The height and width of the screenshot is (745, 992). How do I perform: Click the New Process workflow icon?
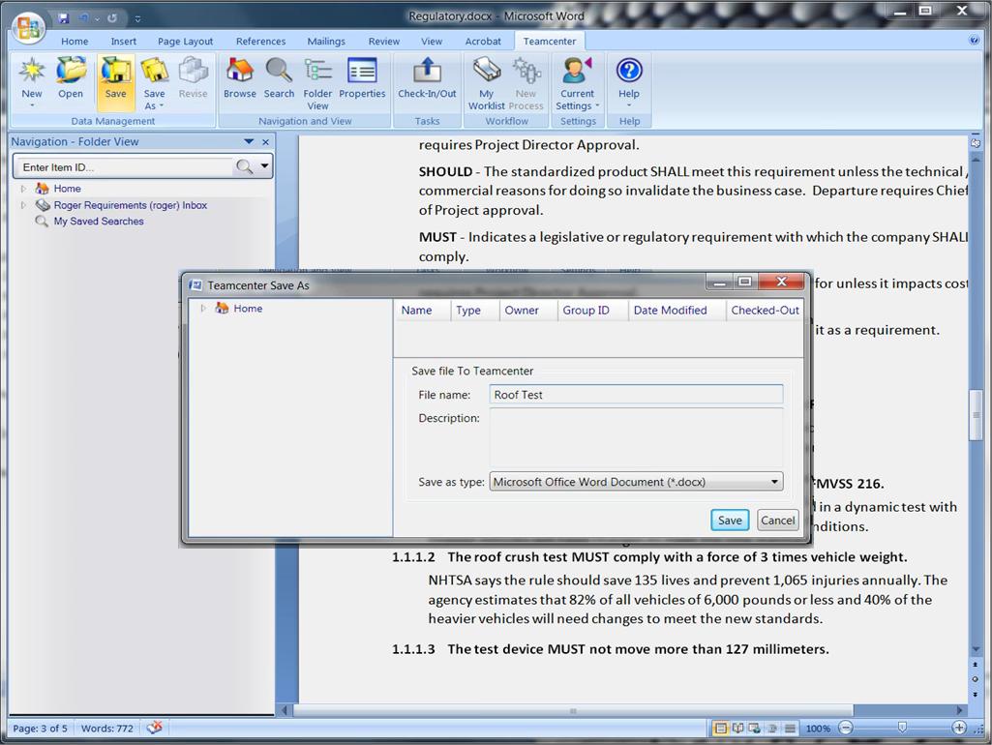(x=526, y=71)
